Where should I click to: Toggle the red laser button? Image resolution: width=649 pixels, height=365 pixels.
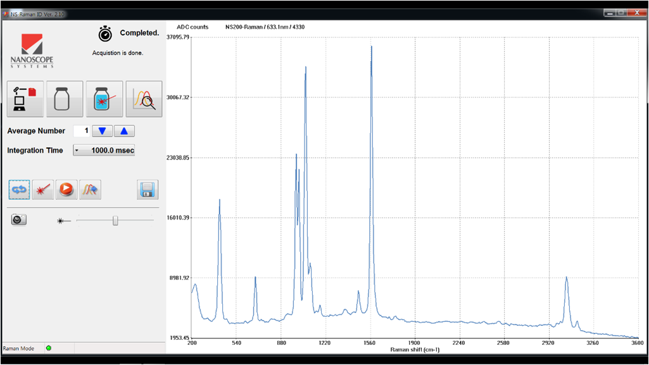pyautogui.click(x=42, y=190)
